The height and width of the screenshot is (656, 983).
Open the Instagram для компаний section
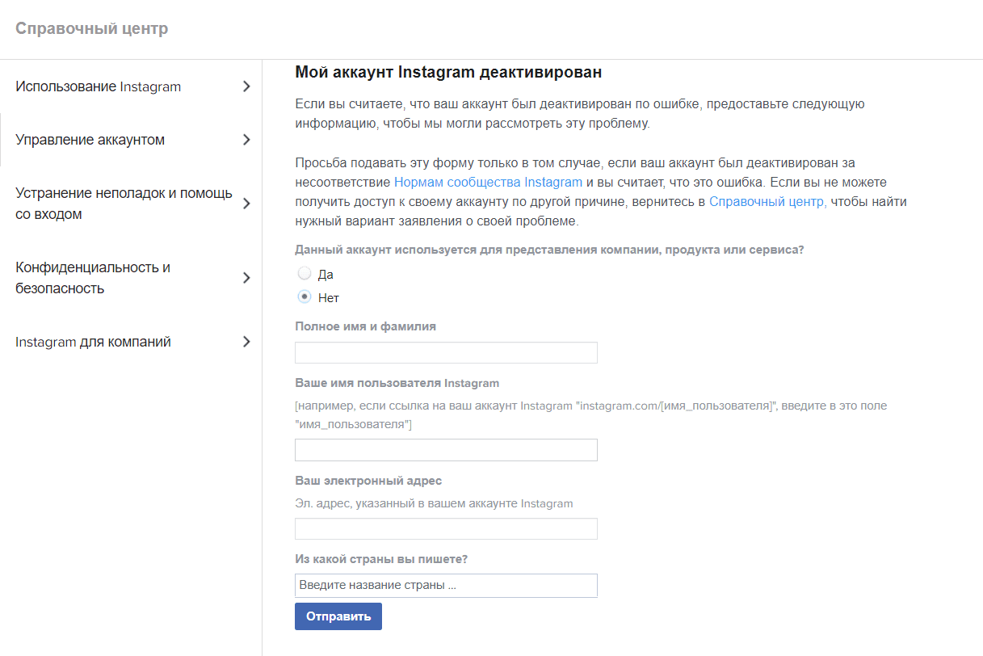131,342
